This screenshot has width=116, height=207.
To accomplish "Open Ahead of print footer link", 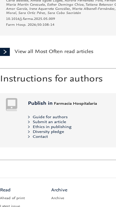I will (12, 198).
